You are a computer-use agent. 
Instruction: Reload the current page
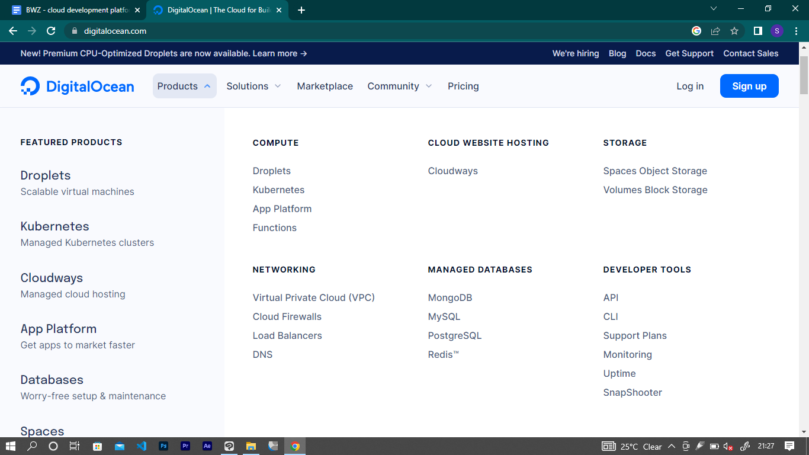52,30
